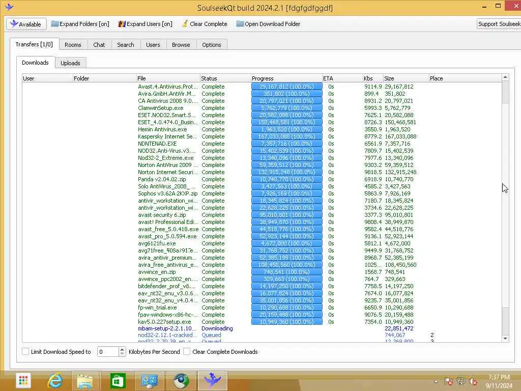Open Download Folder from toolbar

tap(268, 24)
